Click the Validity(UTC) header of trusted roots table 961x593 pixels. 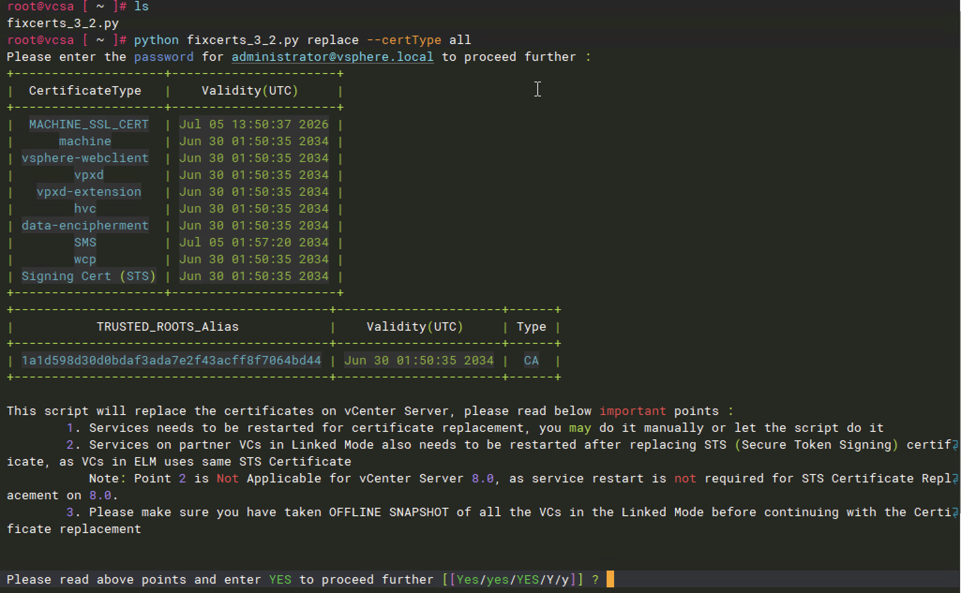(x=415, y=327)
